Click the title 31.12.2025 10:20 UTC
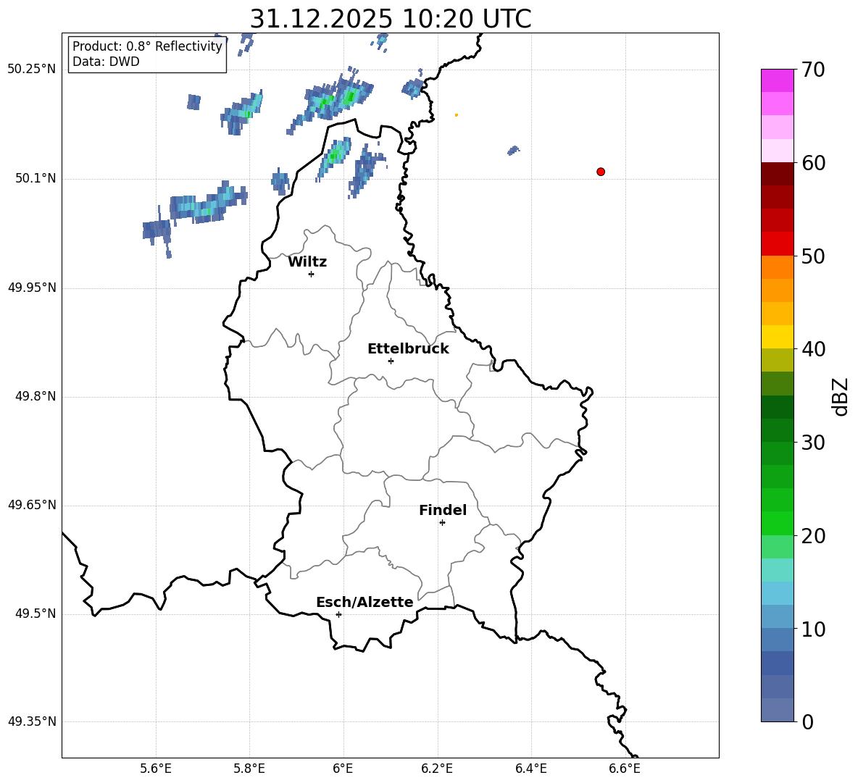Viewport: 858px width, 783px height. 391,19
